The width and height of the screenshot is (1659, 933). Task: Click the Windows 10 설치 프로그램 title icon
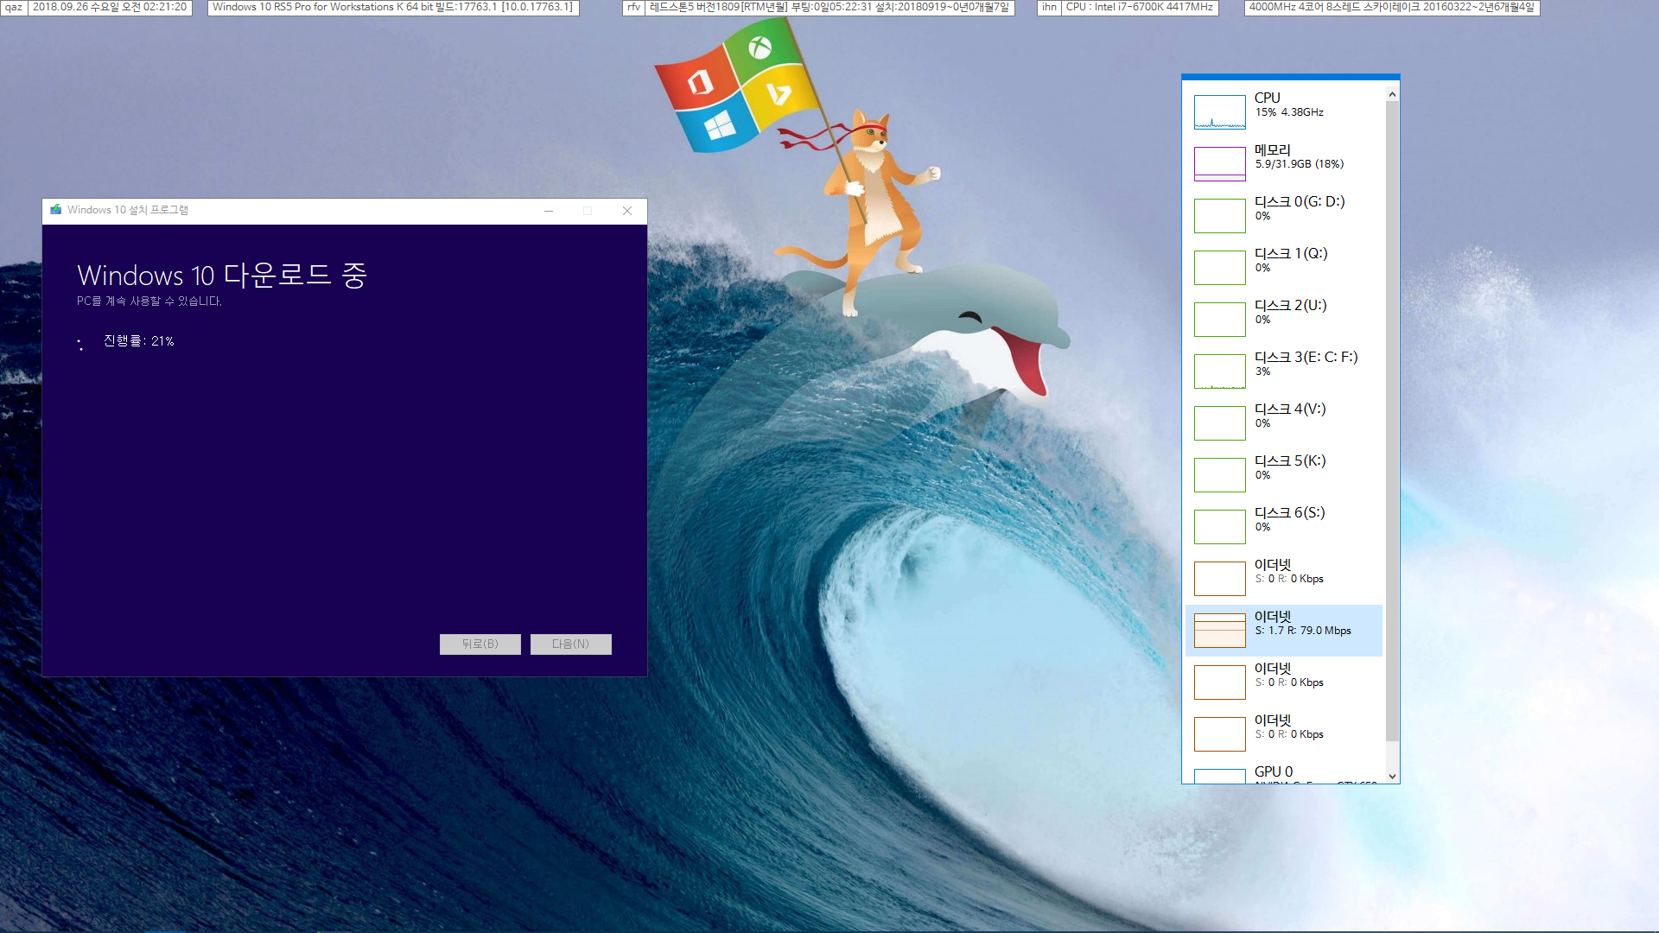pyautogui.click(x=56, y=210)
